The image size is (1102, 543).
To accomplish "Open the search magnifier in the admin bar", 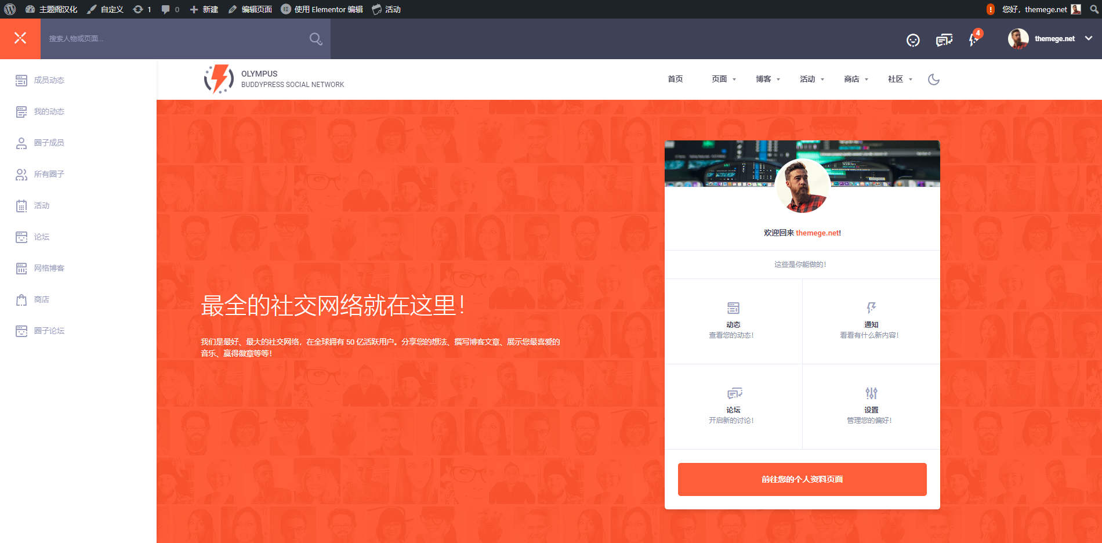I will pos(1094,9).
